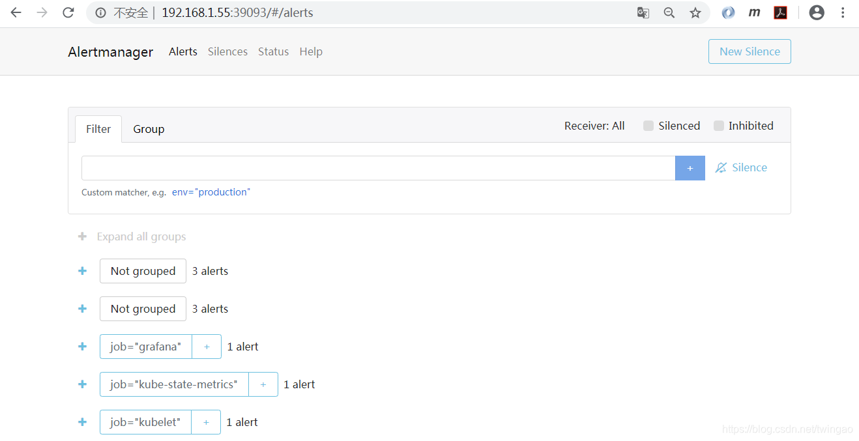Switch to the Filter tab

pyautogui.click(x=98, y=129)
